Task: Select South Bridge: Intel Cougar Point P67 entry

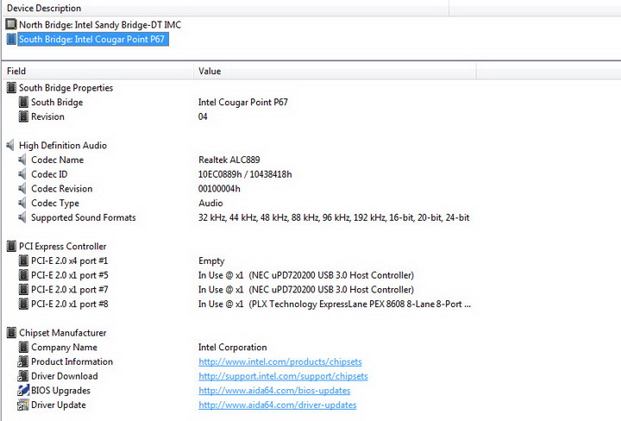Action: [x=91, y=39]
